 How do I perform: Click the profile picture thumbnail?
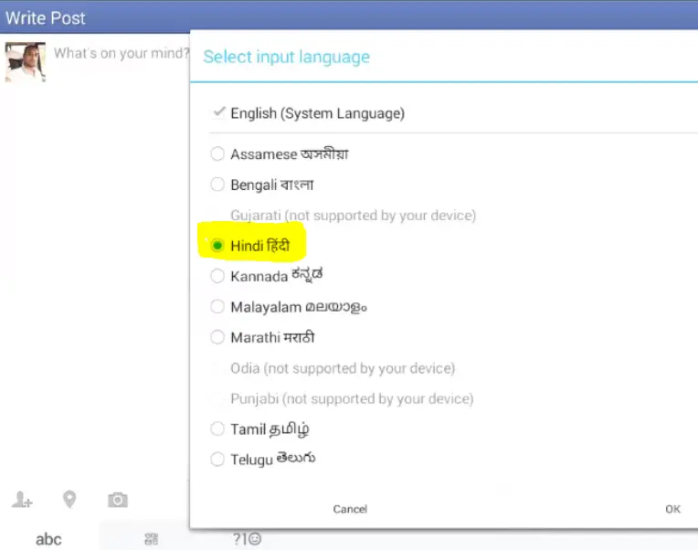point(26,62)
